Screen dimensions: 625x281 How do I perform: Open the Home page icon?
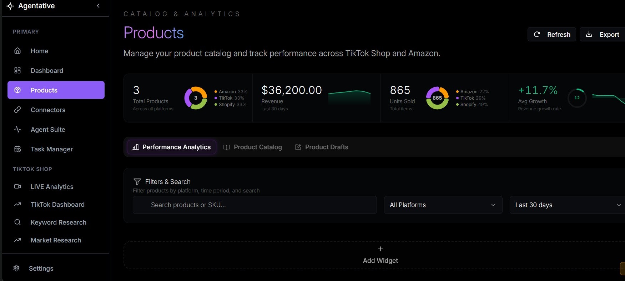[x=17, y=51]
